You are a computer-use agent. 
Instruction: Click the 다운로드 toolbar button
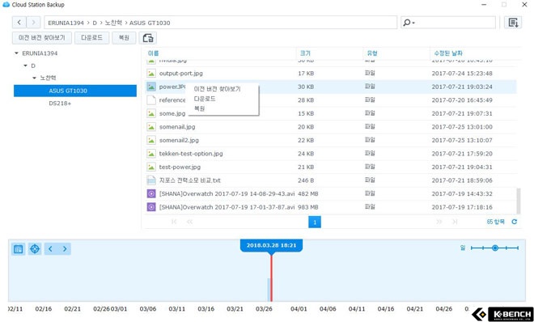(x=91, y=38)
